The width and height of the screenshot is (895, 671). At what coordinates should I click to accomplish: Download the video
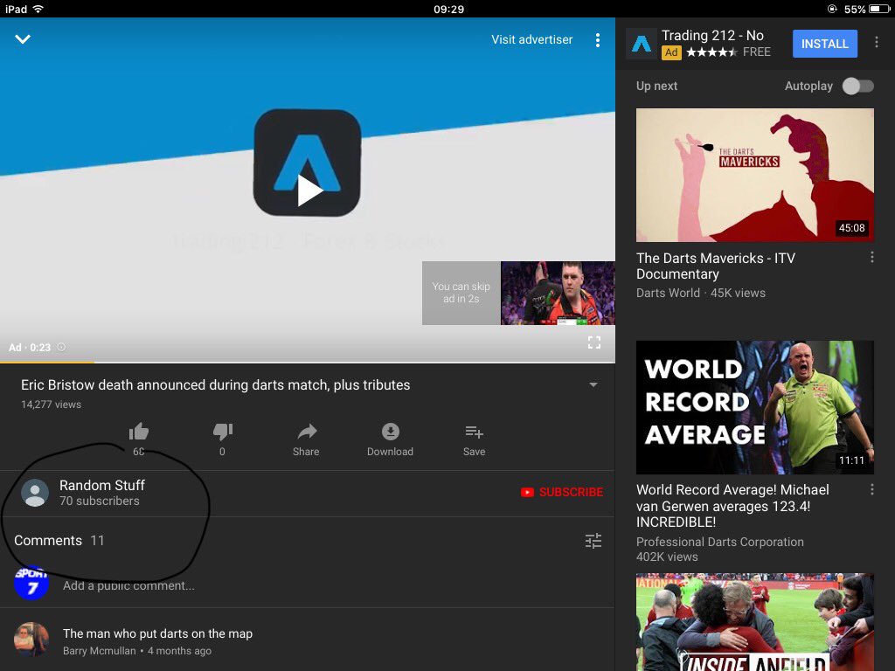[391, 439]
